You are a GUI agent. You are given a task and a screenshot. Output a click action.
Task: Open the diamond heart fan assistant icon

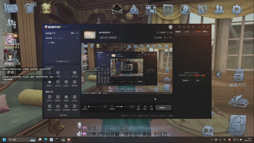(66, 82)
